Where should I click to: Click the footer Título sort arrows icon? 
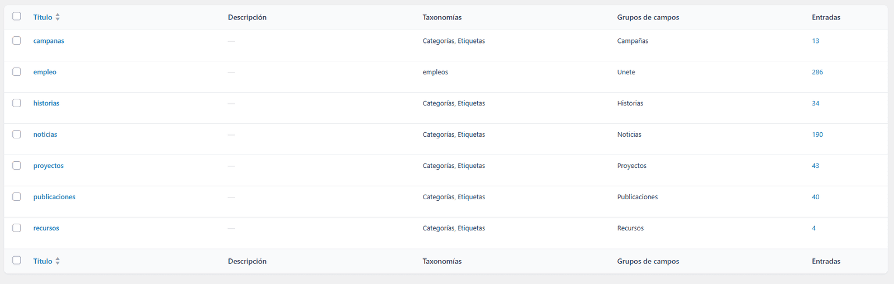58,261
